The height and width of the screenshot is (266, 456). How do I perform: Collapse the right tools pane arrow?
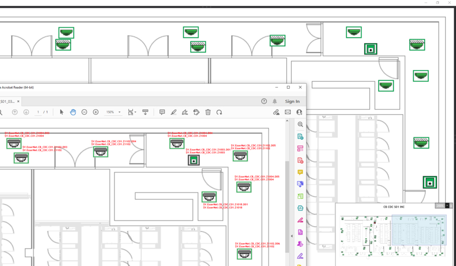coord(291,236)
